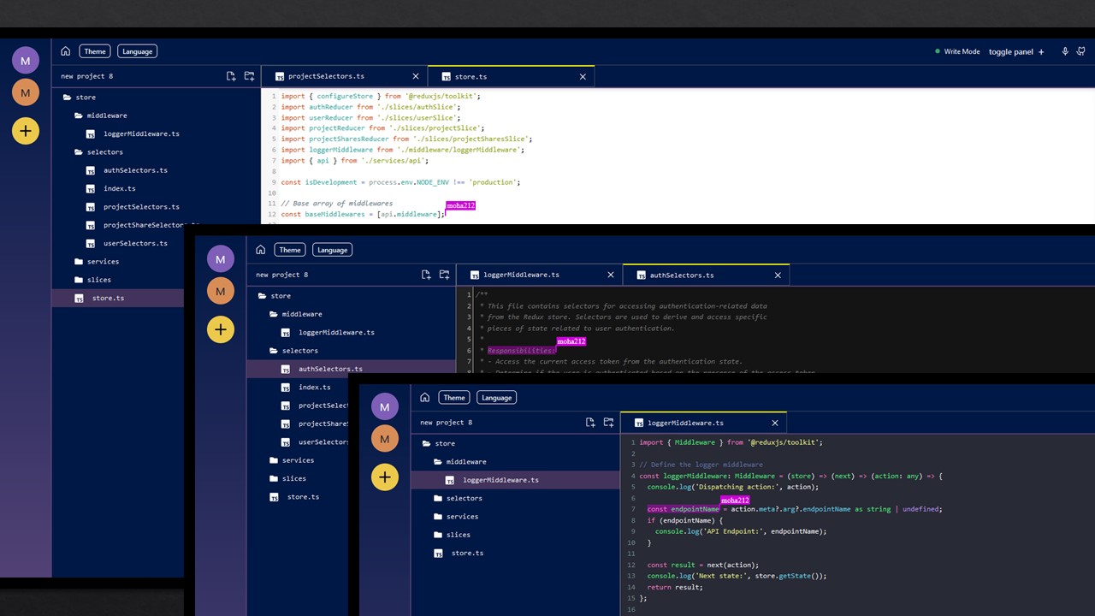The image size is (1095, 616).
Task: Click the microphone icon in the back window
Action: 1065,51
